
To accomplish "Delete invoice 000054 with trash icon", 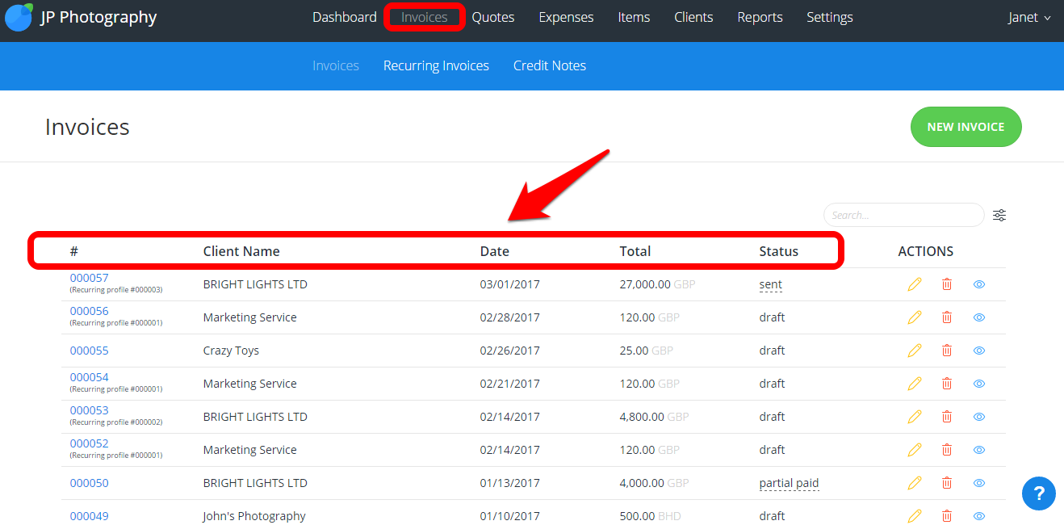I will [x=947, y=384].
